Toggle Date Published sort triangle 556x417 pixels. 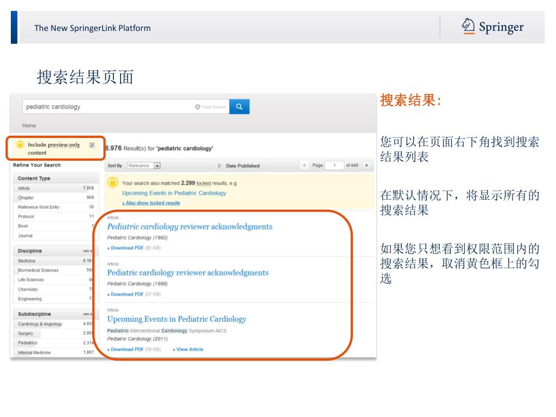click(x=220, y=166)
